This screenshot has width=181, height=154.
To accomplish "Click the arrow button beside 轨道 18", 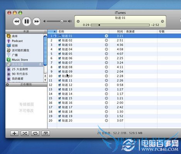I will (x=107, y=111).
